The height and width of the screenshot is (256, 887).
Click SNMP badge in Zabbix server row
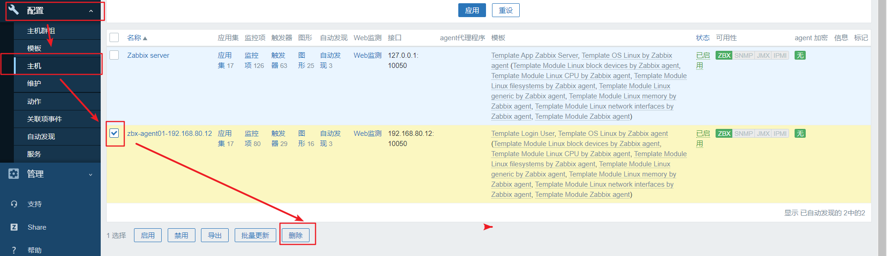point(743,55)
